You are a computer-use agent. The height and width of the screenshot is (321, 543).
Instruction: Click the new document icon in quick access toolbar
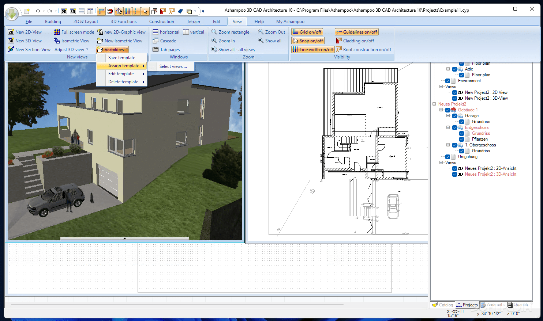pyautogui.click(x=27, y=11)
